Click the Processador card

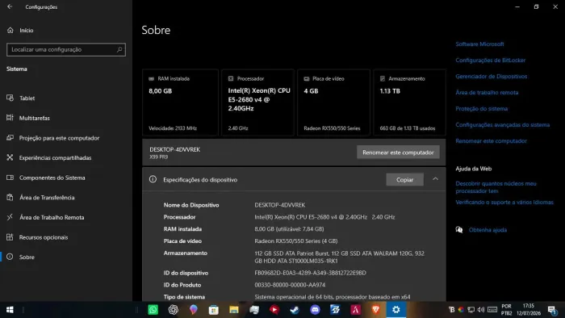click(x=257, y=103)
